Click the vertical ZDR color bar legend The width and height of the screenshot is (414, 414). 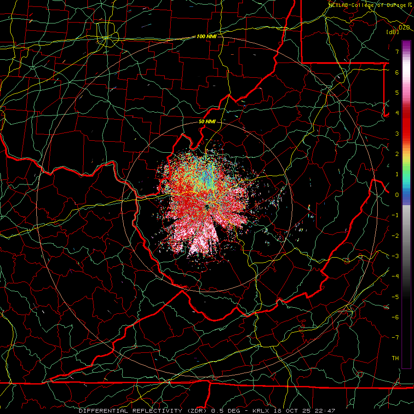tap(406, 204)
